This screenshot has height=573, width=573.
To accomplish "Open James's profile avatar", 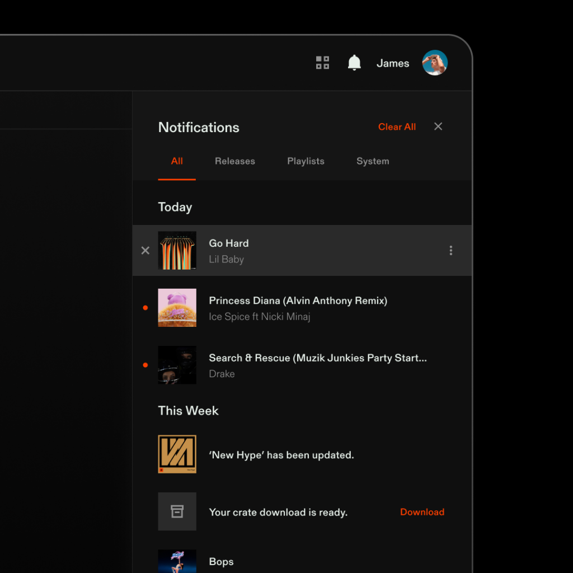I will (x=435, y=63).
